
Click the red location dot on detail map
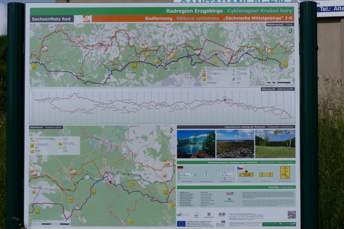tap(110, 182)
